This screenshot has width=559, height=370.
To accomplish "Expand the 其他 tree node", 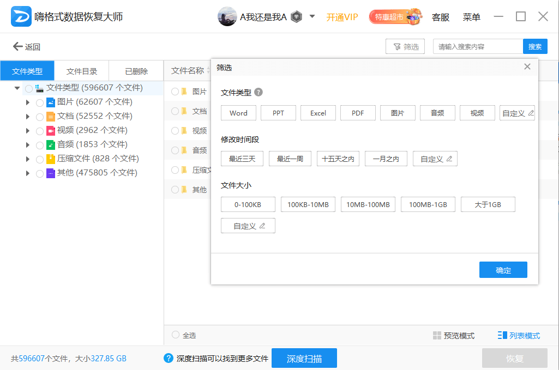I will point(27,173).
